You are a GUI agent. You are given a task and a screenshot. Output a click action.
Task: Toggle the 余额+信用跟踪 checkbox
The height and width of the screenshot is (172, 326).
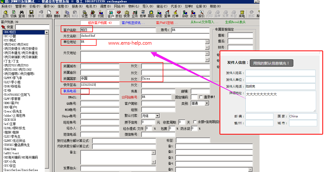coord(195,122)
